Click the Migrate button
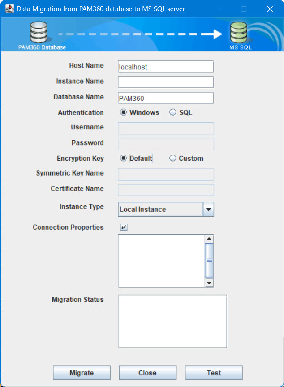 82,373
